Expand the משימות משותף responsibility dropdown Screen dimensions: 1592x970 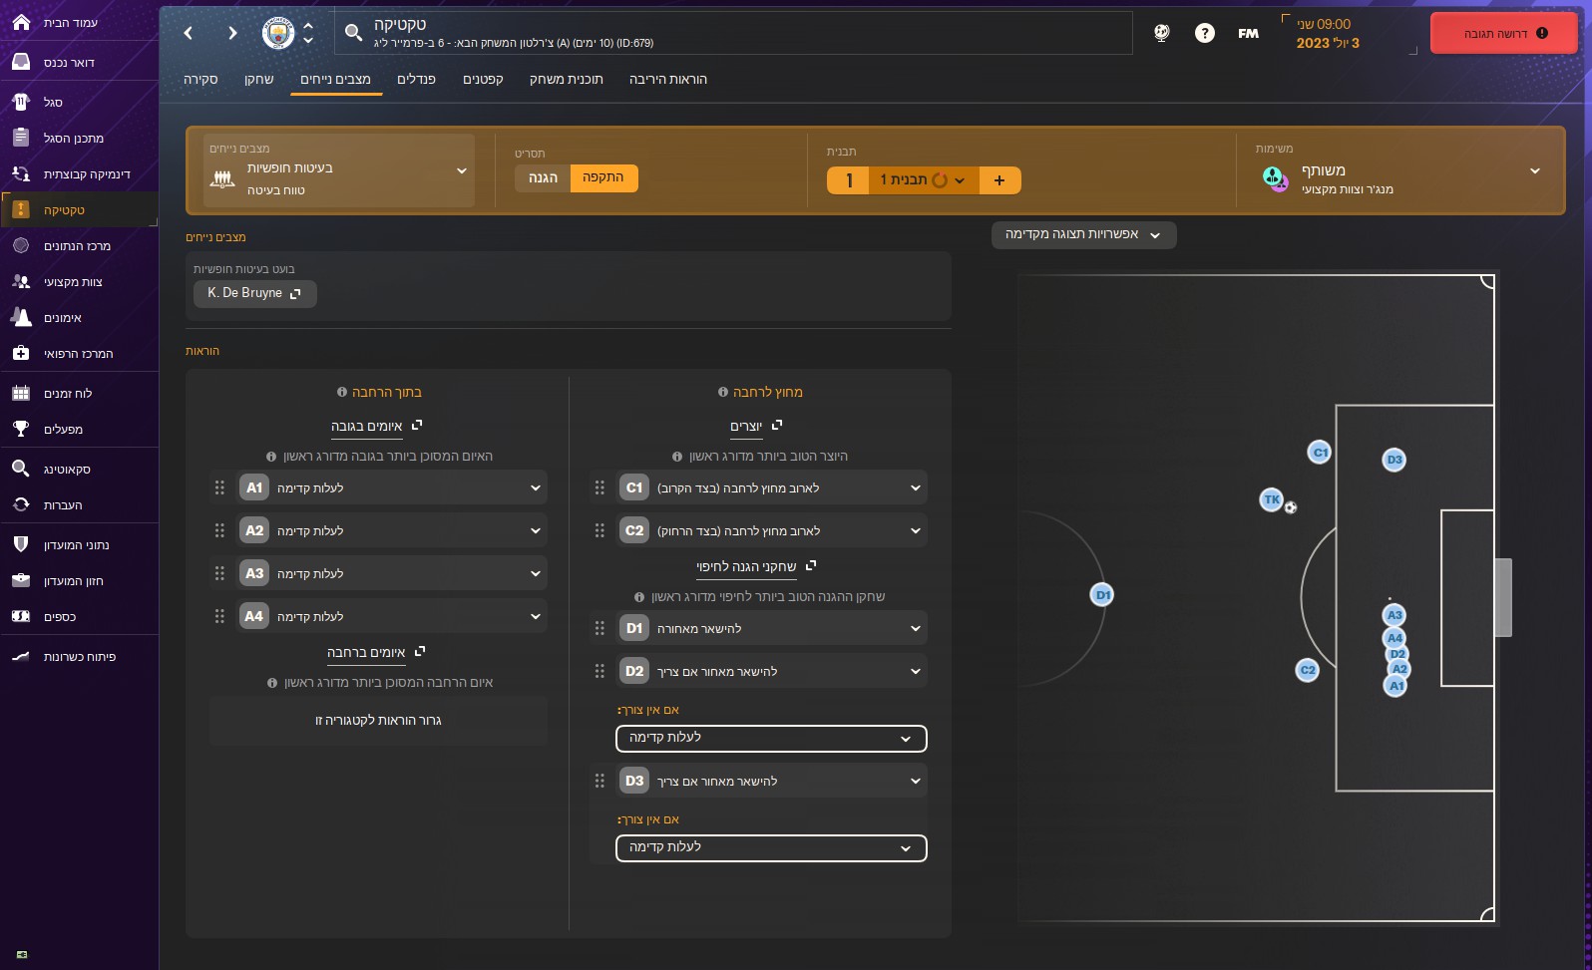click(x=1400, y=170)
